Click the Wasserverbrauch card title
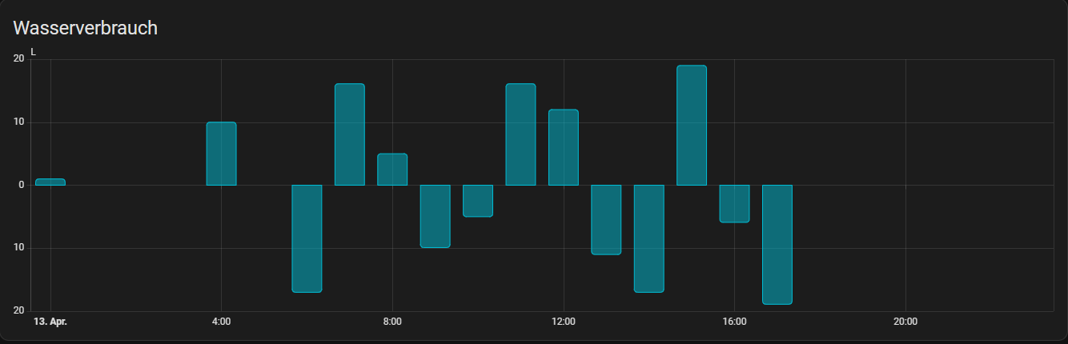 click(86, 28)
